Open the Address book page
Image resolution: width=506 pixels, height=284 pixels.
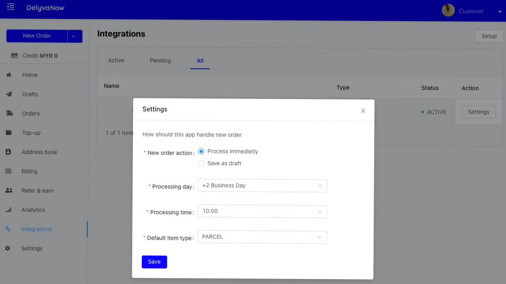tap(40, 152)
